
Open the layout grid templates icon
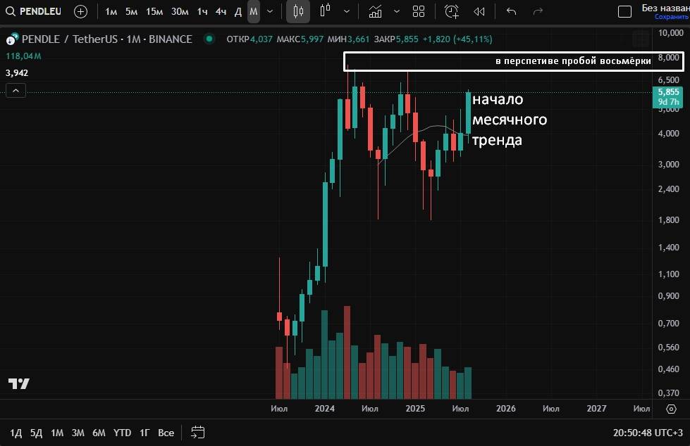click(x=419, y=11)
